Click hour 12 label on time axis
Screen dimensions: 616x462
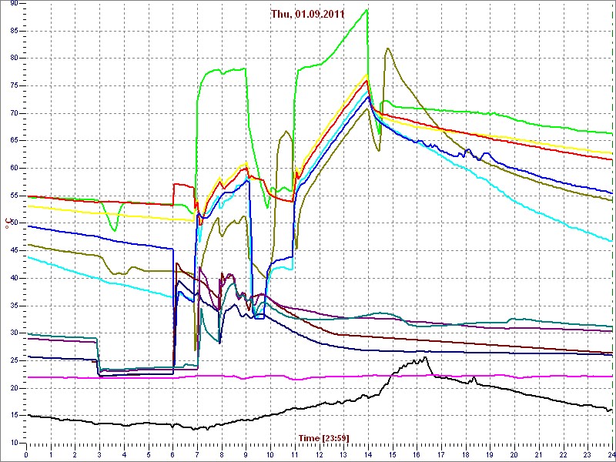coord(319,454)
